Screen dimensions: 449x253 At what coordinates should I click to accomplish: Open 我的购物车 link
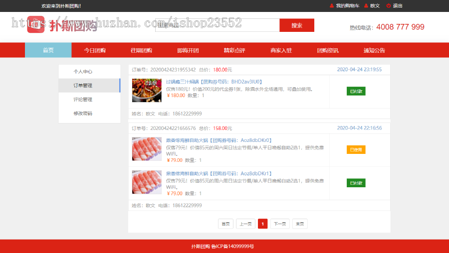click(347, 5)
